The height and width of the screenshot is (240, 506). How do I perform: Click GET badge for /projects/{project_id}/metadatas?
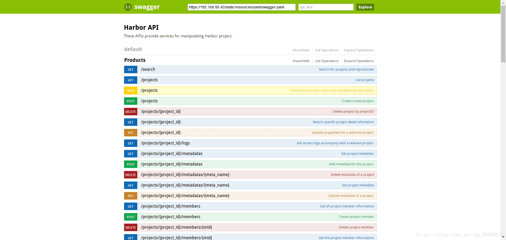[131, 154]
